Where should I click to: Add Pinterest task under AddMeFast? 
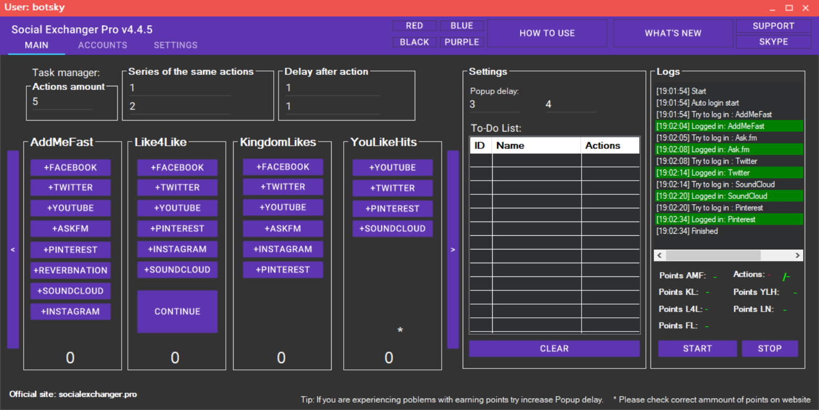71,249
